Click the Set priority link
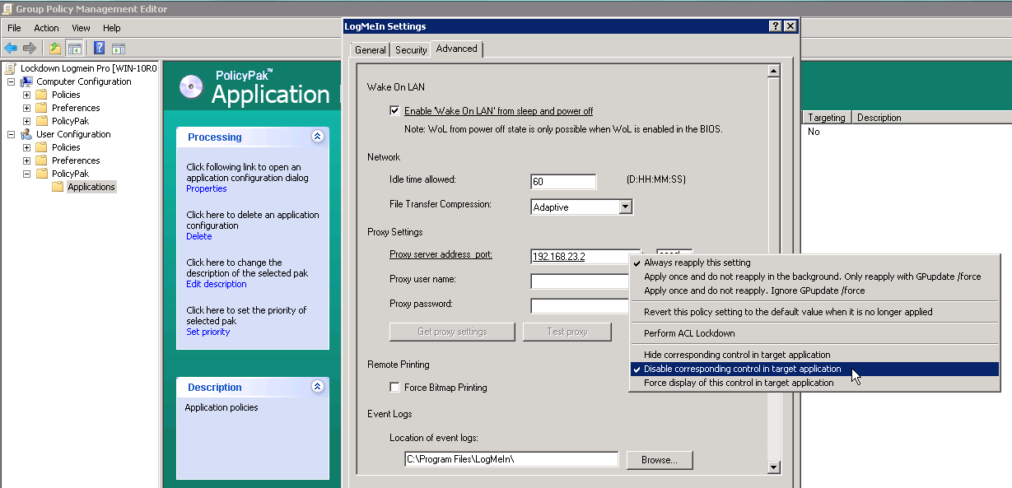 coord(208,332)
